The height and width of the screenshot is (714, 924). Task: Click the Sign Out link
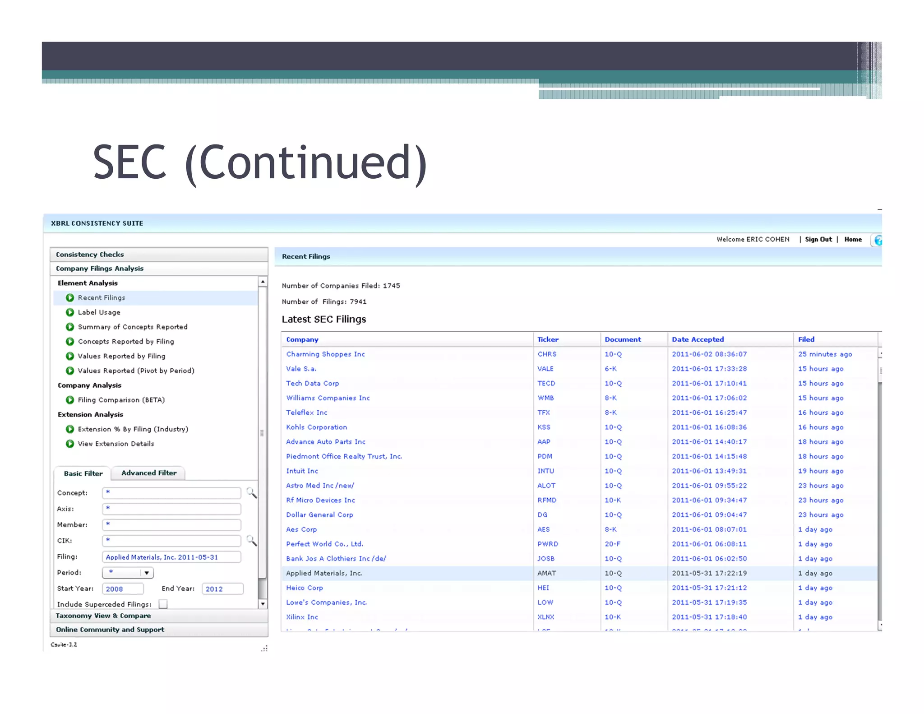(818, 239)
